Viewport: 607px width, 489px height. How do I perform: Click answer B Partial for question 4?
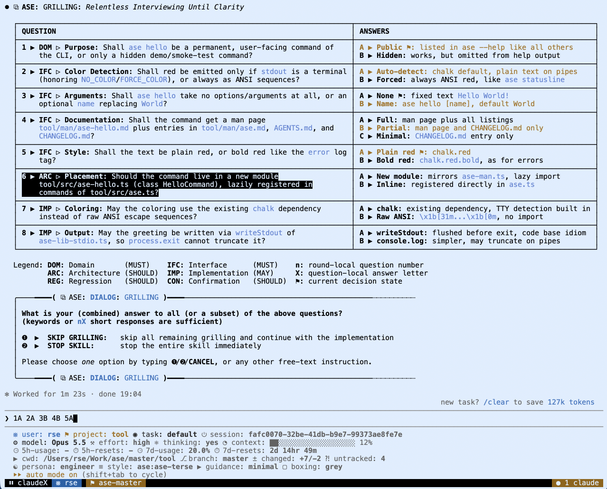(451, 128)
